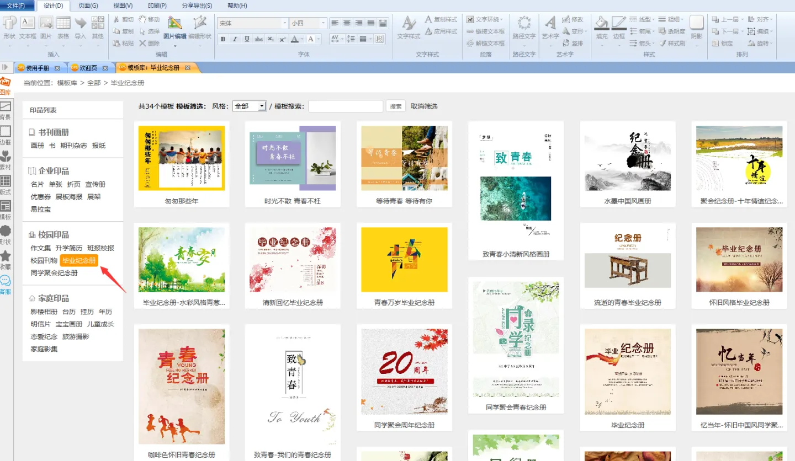
Task: Open the 宋体 font family dropdown
Action: (285, 23)
